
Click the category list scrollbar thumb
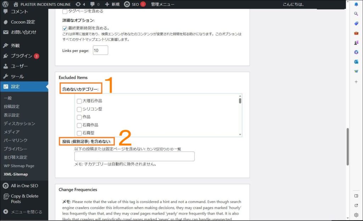240,101
